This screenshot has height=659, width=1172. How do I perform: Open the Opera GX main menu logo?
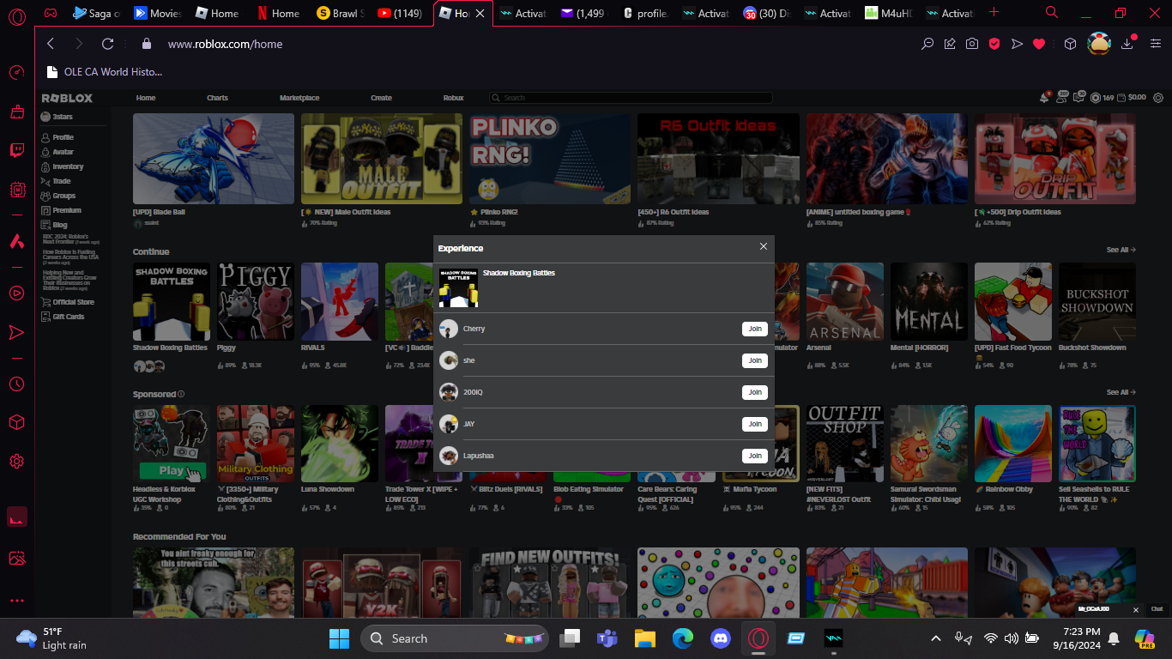click(16, 16)
